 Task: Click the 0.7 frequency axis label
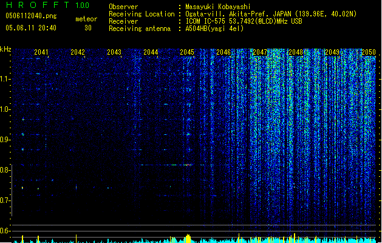[x=5, y=200]
